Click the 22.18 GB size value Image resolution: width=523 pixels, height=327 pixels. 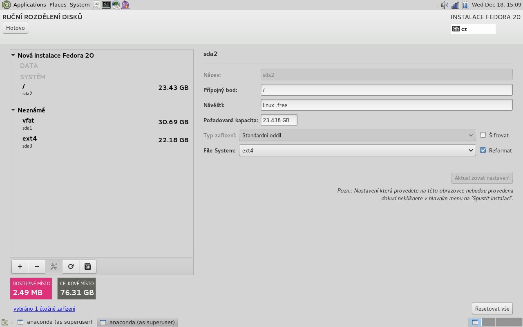(x=173, y=140)
